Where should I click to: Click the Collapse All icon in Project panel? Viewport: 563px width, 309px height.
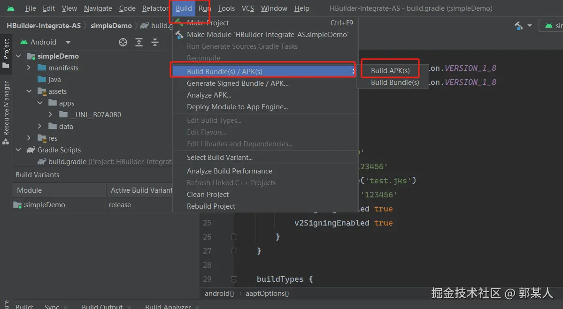point(155,42)
